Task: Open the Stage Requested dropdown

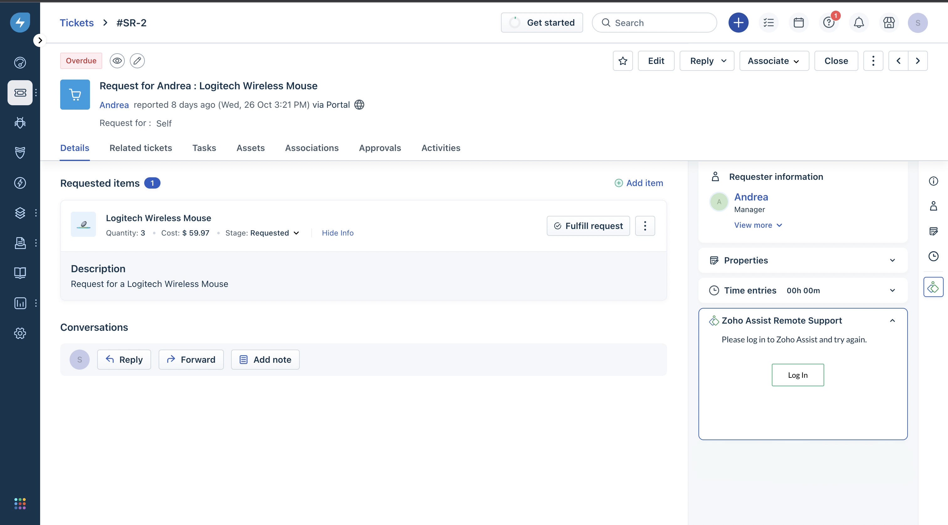Action: 275,233
